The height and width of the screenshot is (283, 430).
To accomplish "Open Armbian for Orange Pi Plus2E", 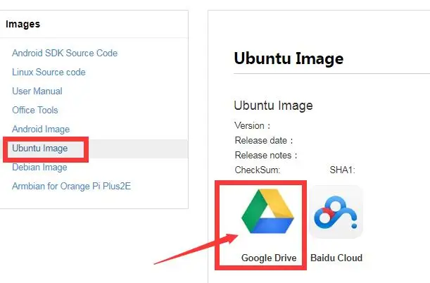I will [72, 186].
